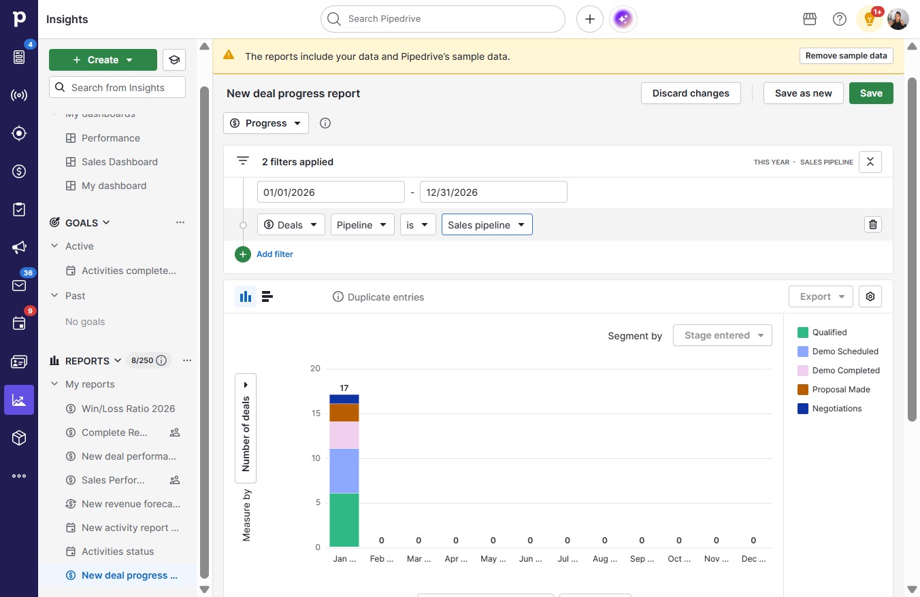Delete the Pipeline filter with trash icon
This screenshot has width=920, height=597.
[873, 224]
